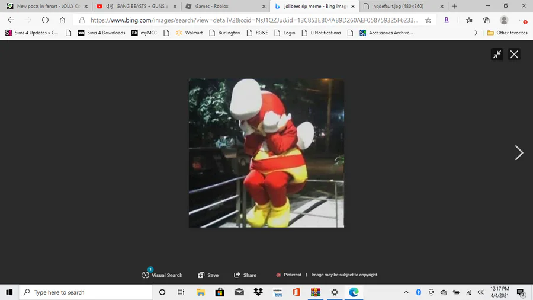Screen dimensions: 533x300
Task: Open the Wi-Fi network tray icon
Action: tap(469, 292)
